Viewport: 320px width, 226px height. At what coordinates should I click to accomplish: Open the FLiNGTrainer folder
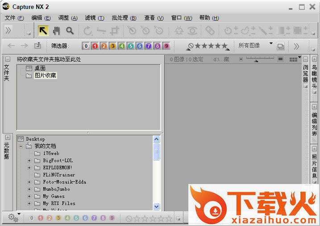[59, 175]
